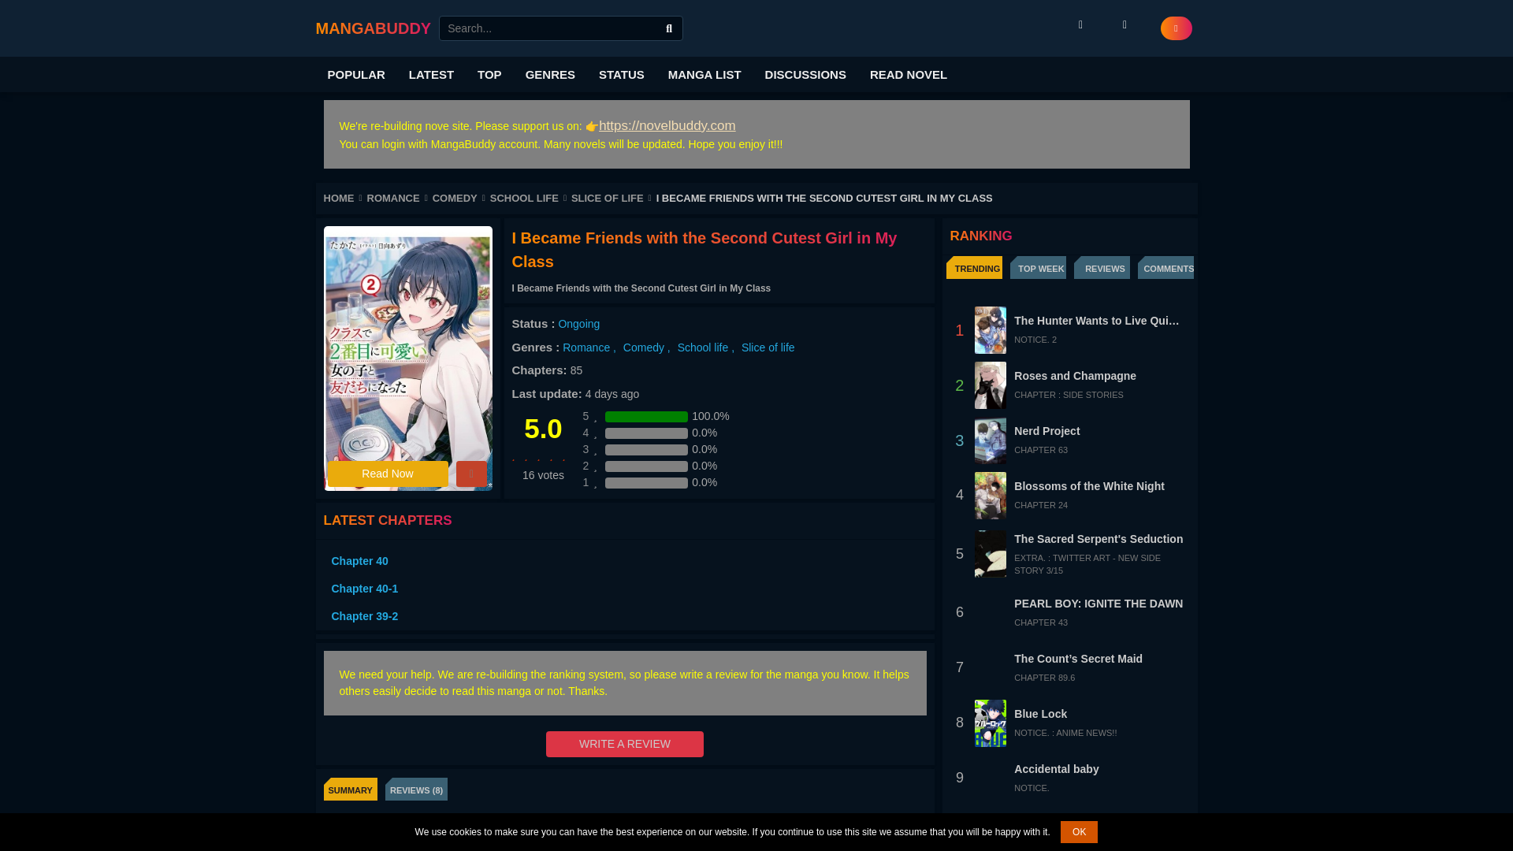Open Blossoms of the White Night thumbnail
1513x851 pixels.
click(x=991, y=496)
